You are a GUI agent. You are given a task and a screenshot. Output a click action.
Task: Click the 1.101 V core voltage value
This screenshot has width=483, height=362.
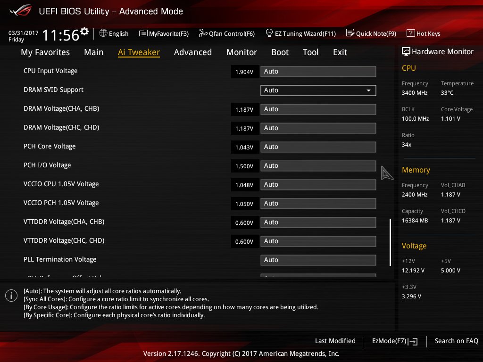450,118
